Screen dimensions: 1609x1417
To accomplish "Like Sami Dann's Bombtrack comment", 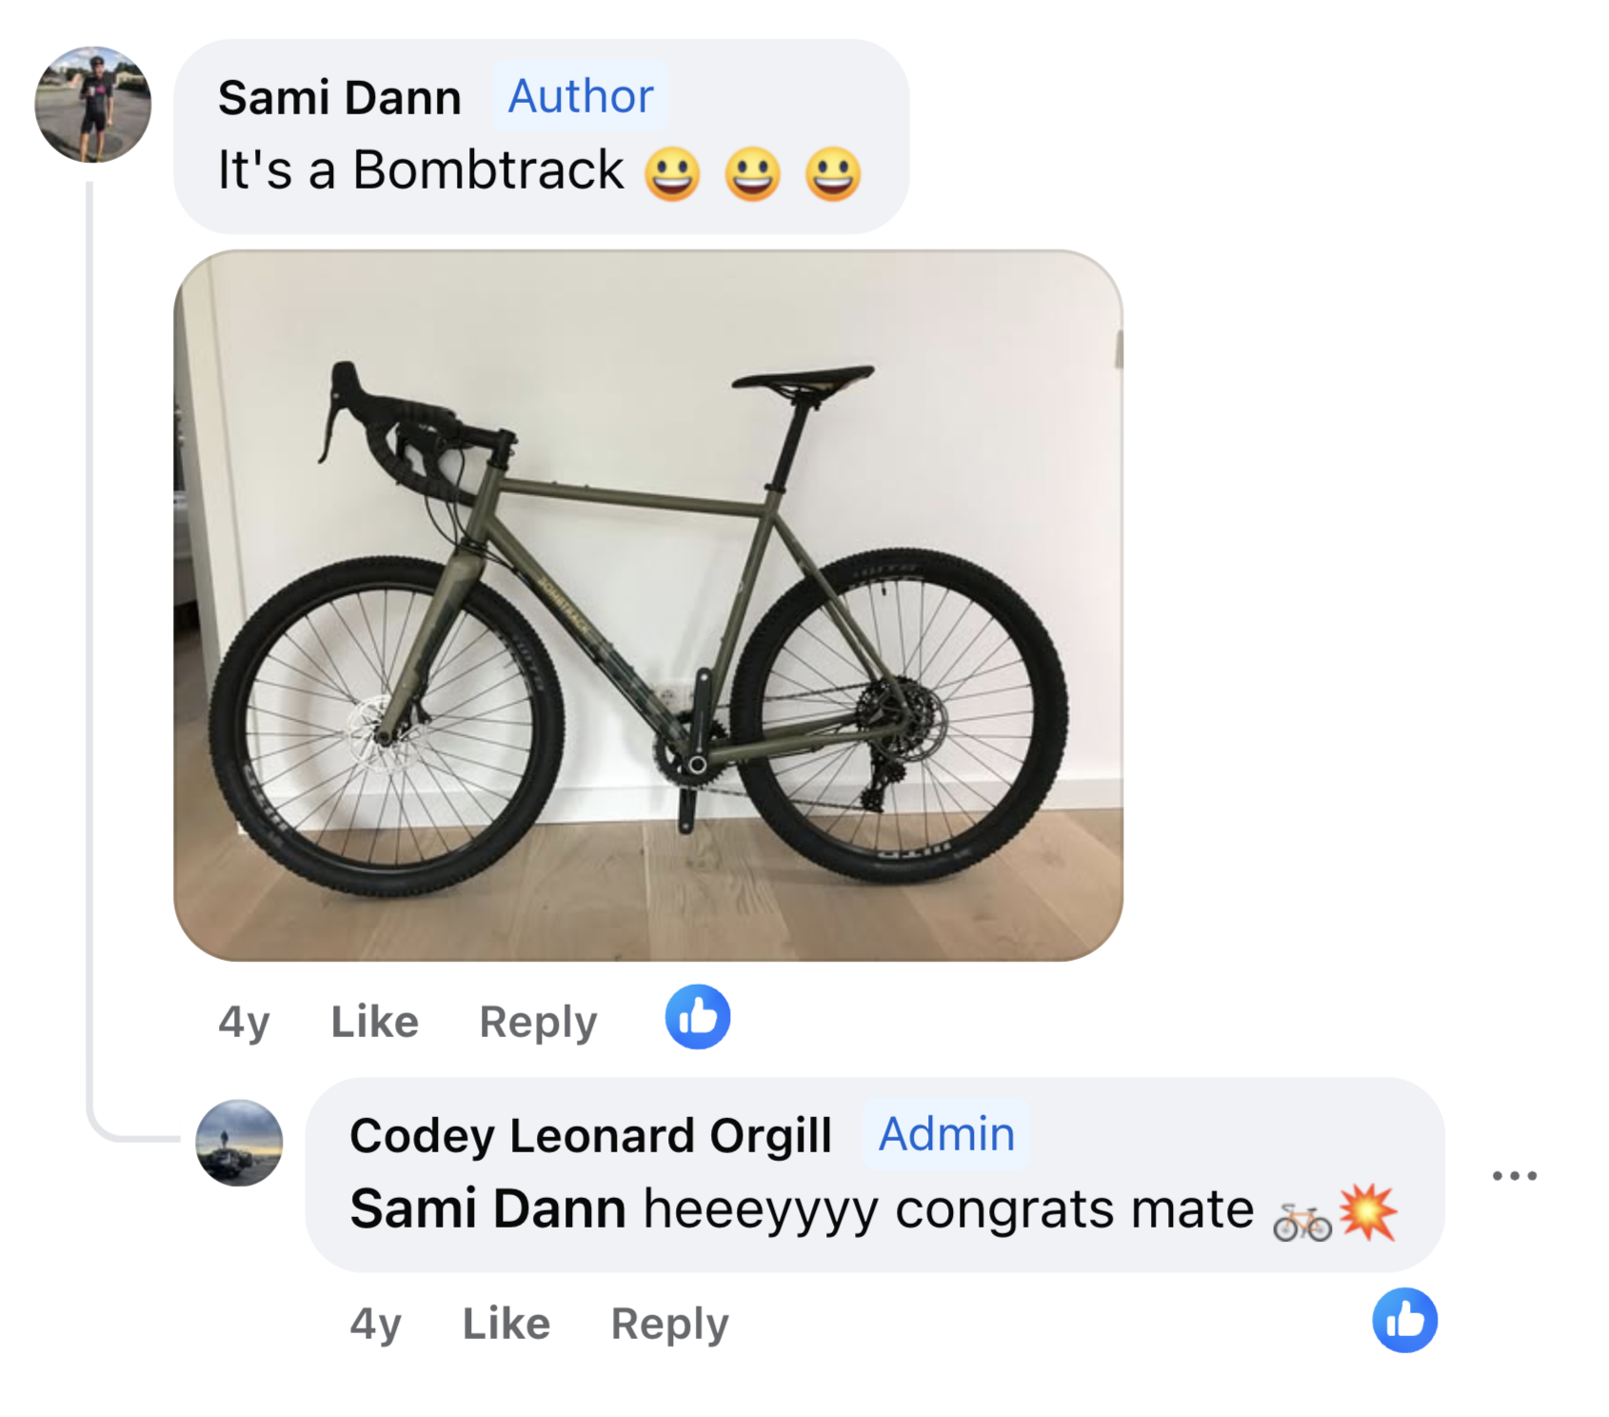I will coord(374,1022).
